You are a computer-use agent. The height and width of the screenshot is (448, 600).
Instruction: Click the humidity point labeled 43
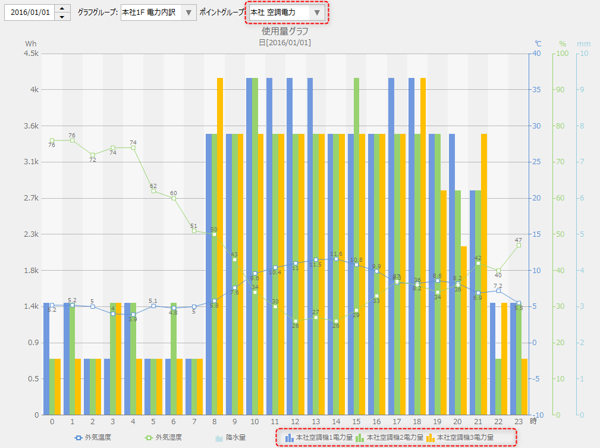tap(234, 259)
